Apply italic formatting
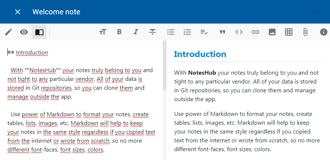 click(136, 32)
